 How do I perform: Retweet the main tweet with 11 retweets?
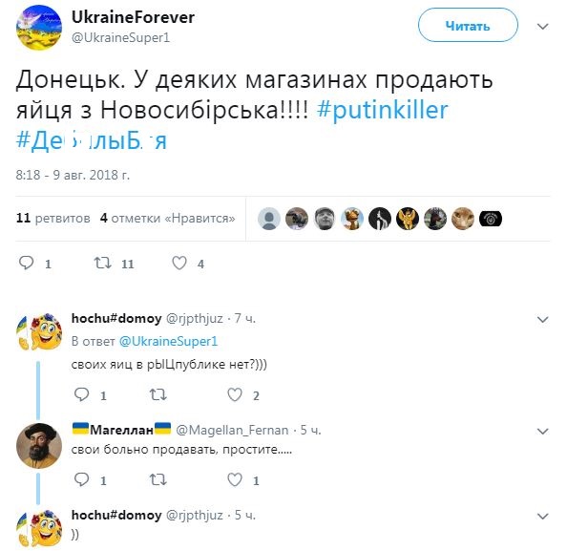coord(103,263)
